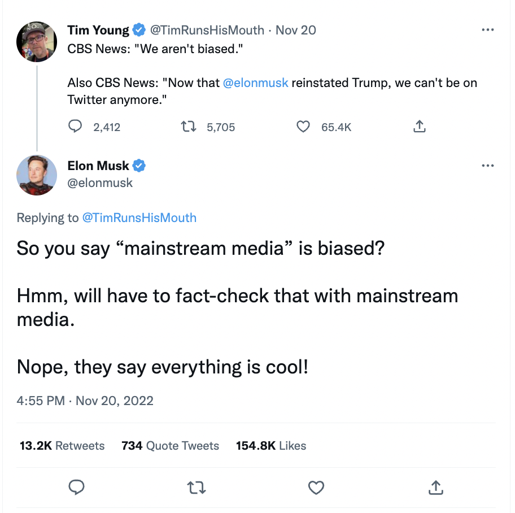Click the Tim Young display name
The width and height of the screenshot is (515, 513).
click(x=98, y=30)
